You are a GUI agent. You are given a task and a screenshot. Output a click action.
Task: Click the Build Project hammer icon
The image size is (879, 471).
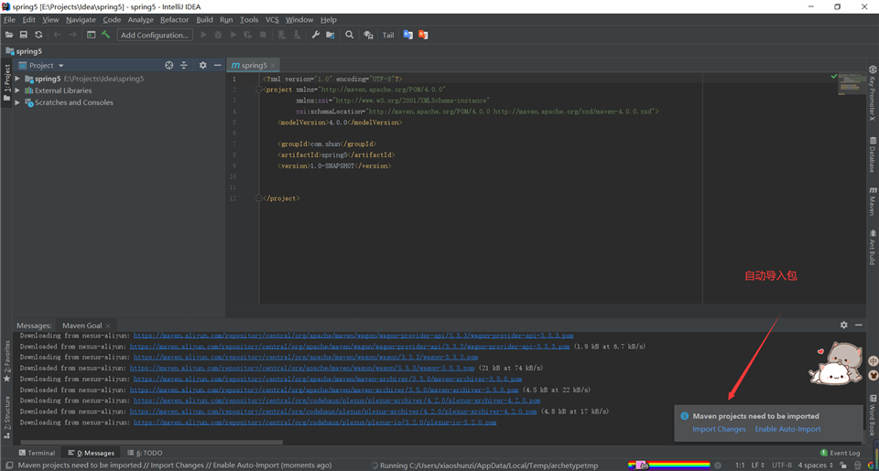coord(106,35)
